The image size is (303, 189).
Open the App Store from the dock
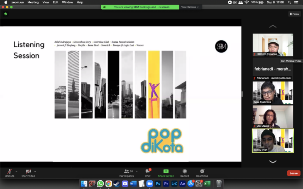click(x=191, y=184)
